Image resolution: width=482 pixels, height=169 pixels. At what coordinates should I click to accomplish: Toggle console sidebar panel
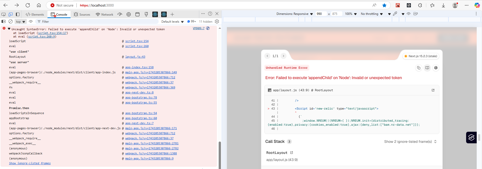[4, 21]
